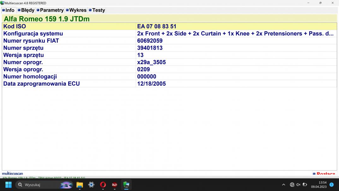Click the homologation value 000000

click(146, 77)
